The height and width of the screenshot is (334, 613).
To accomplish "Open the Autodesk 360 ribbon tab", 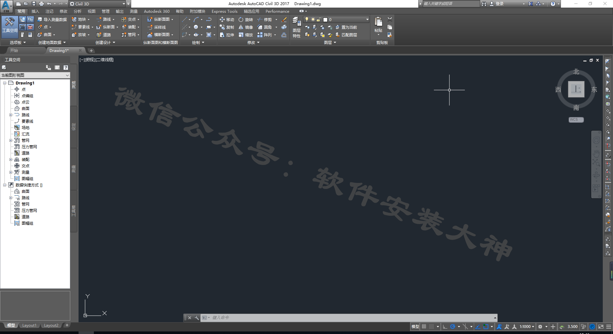I will (156, 11).
